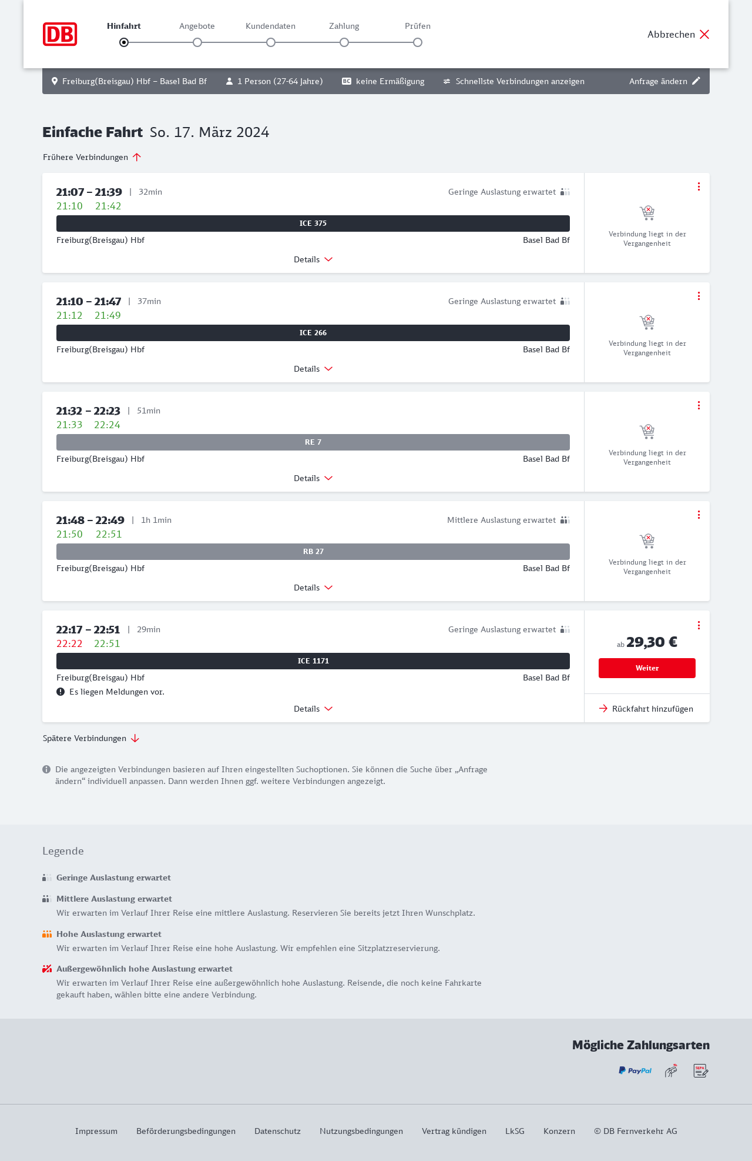Click the occupancy icon on ICE 266
The image size is (752, 1161).
coord(565,301)
